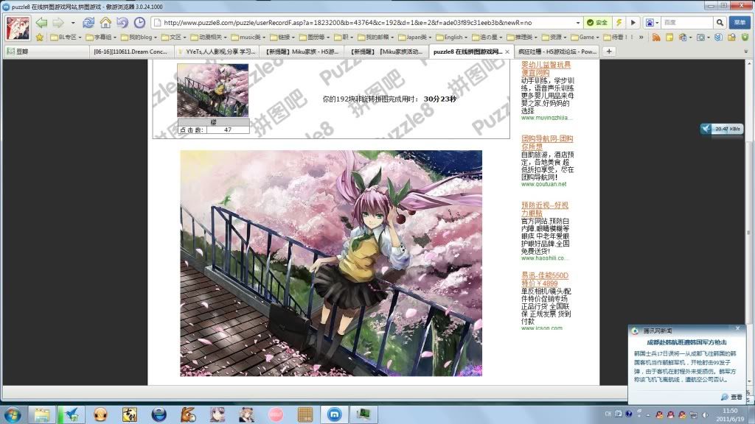Click the green shield icon in toolbar

coord(745,37)
